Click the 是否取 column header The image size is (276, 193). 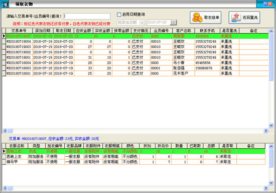[x=228, y=146]
